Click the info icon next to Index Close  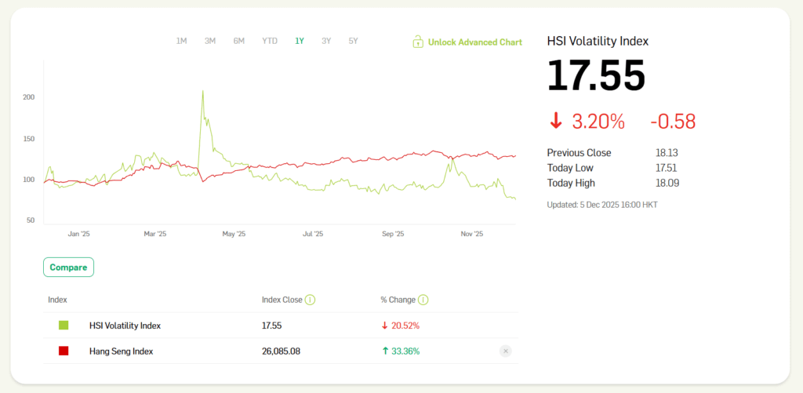310,300
